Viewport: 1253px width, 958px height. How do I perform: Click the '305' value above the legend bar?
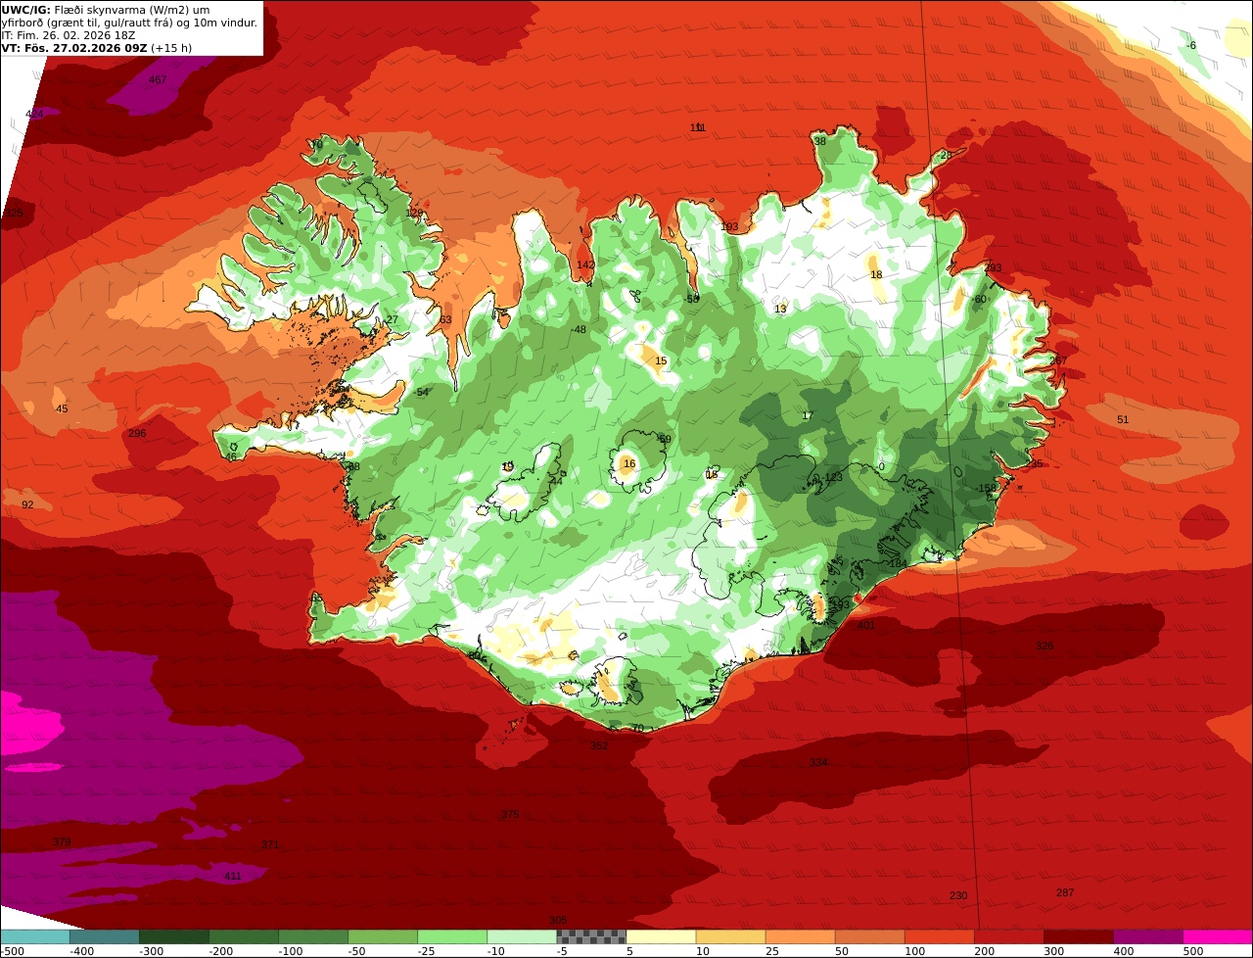pos(558,921)
